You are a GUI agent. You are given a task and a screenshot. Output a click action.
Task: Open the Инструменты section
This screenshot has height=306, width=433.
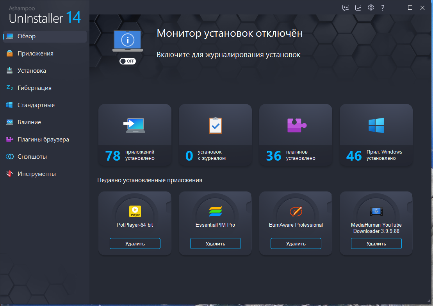tap(45, 174)
